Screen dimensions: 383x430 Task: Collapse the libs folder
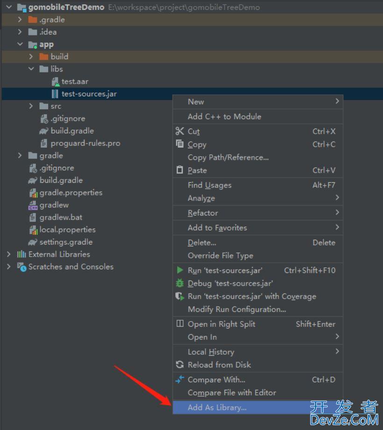click(31, 69)
